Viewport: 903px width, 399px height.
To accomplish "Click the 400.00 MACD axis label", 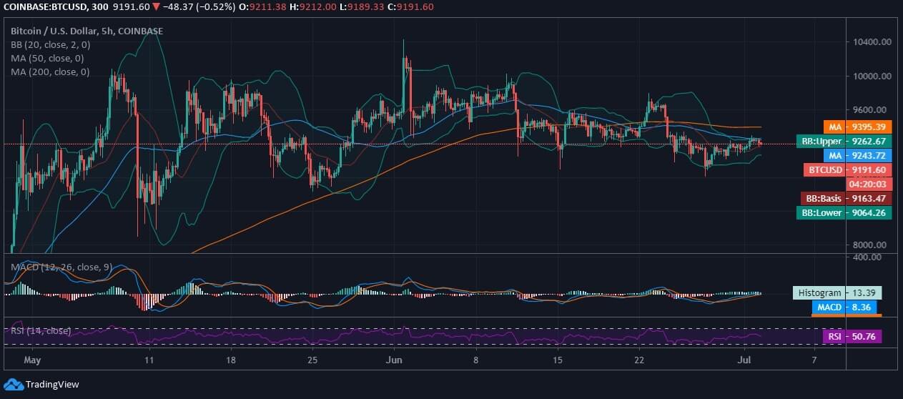I will pos(867,257).
